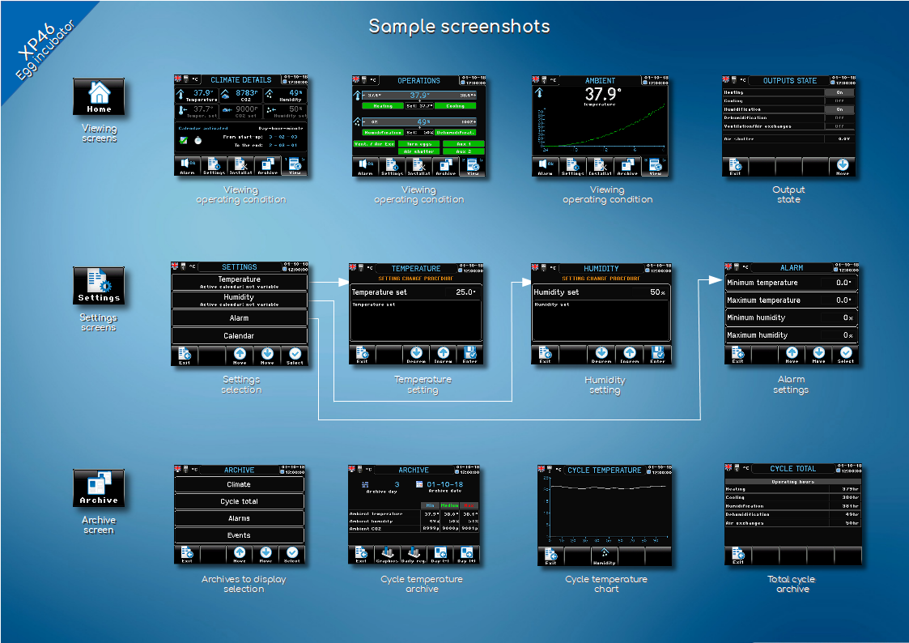Toggle Cooling Off indicator in Outputs State
Screen dimensions: 909x643
[x=839, y=101]
